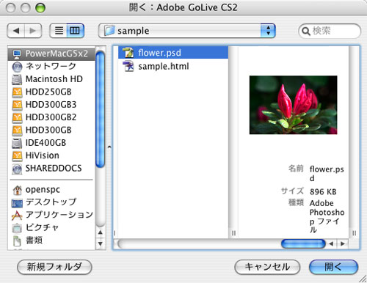
Task: Click the sidebar vertical scrollbar thumb
Action: [x=101, y=110]
